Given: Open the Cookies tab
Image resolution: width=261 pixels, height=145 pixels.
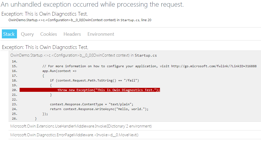Looking at the screenshot, I should pos(49,34).
